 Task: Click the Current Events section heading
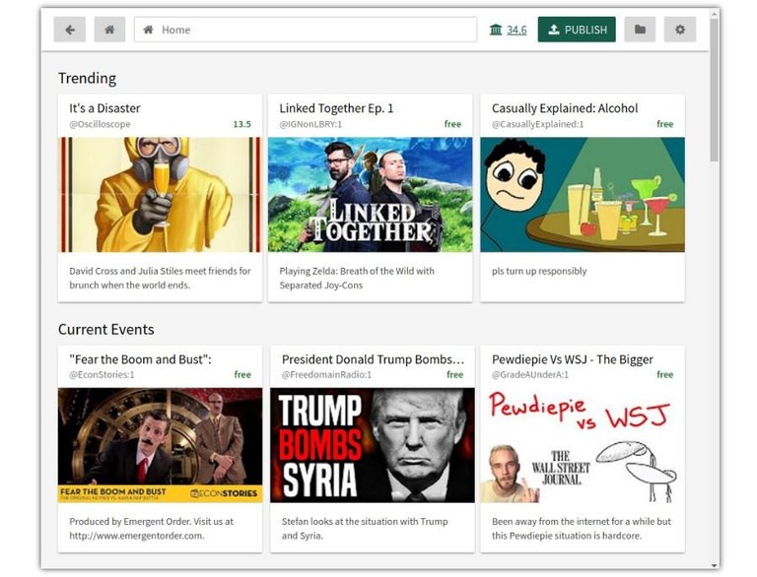click(105, 329)
